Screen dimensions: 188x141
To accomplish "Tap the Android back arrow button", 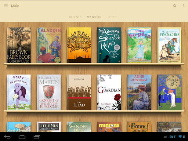I will pyautogui.click(x=7, y=137).
